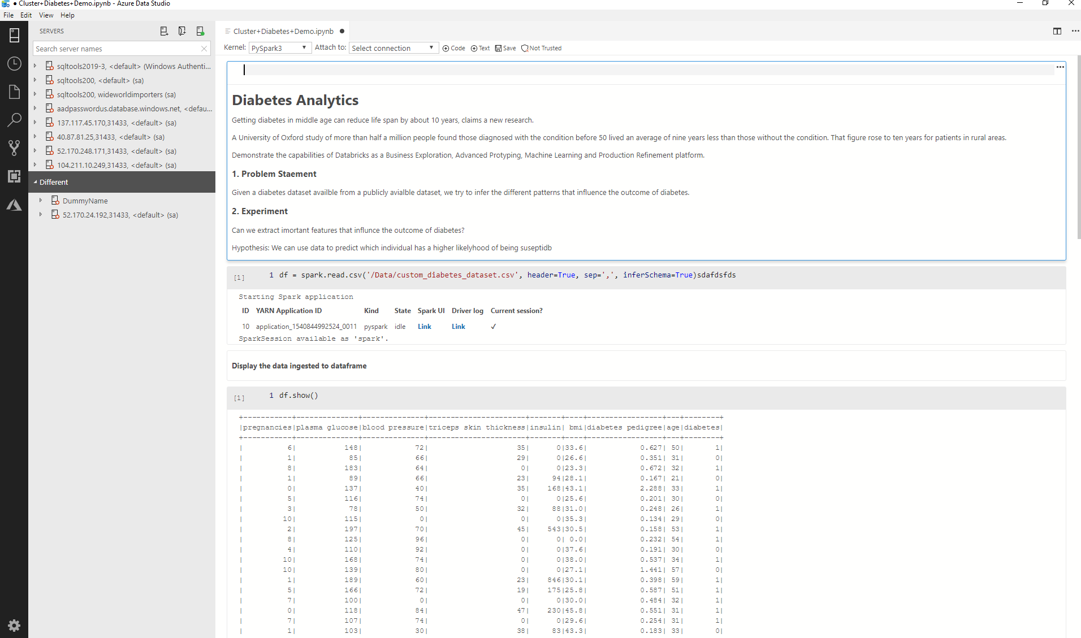This screenshot has height=638, width=1081.
Task: Open the Notebooks view icon
Action: (14, 92)
